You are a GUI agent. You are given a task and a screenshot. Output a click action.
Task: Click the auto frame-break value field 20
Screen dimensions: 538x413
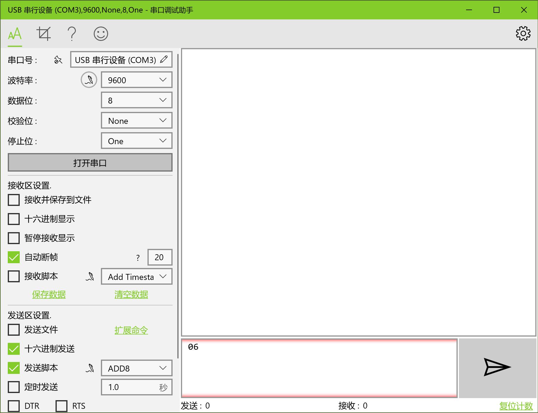(x=160, y=257)
